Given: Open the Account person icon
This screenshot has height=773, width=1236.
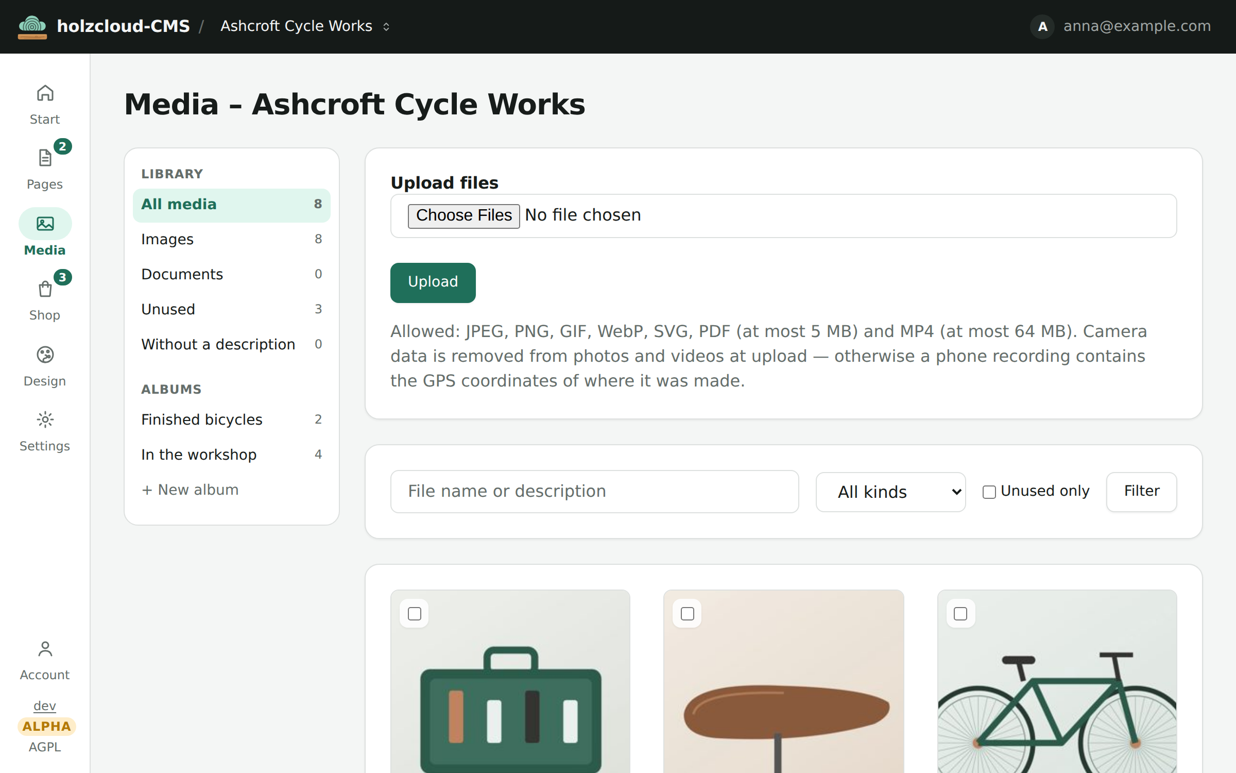Looking at the screenshot, I should pyautogui.click(x=45, y=649).
